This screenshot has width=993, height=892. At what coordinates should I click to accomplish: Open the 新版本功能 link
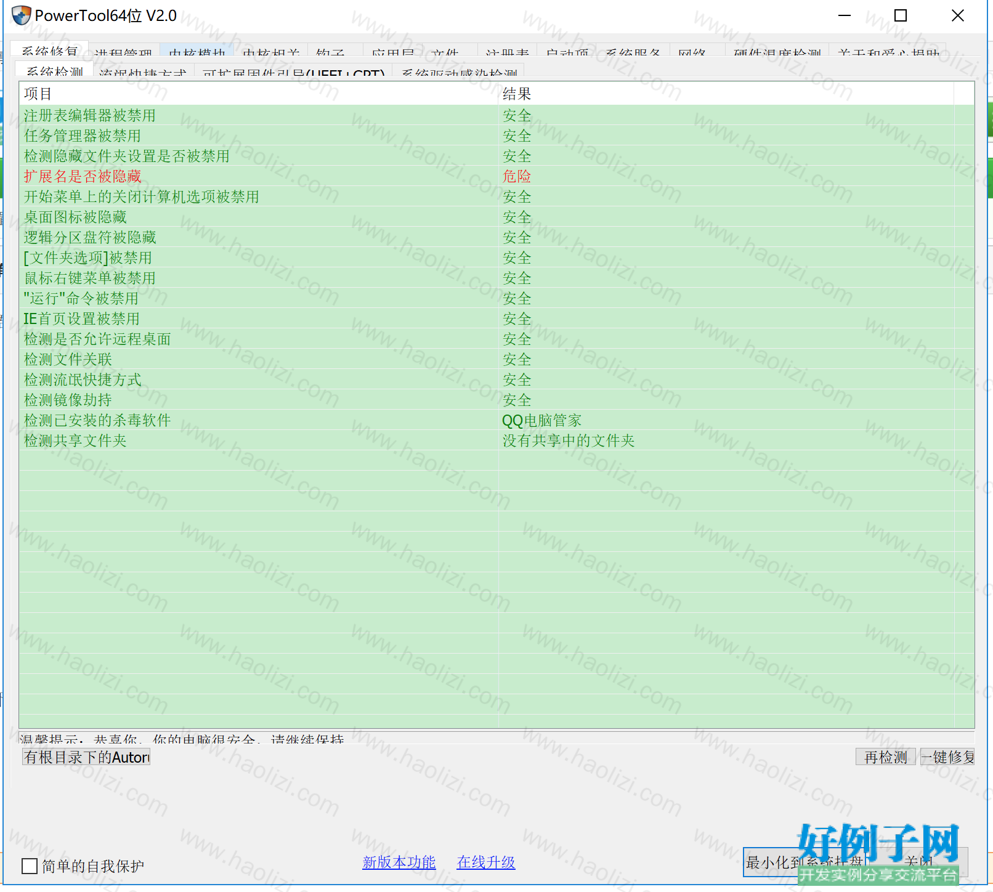coord(399,862)
